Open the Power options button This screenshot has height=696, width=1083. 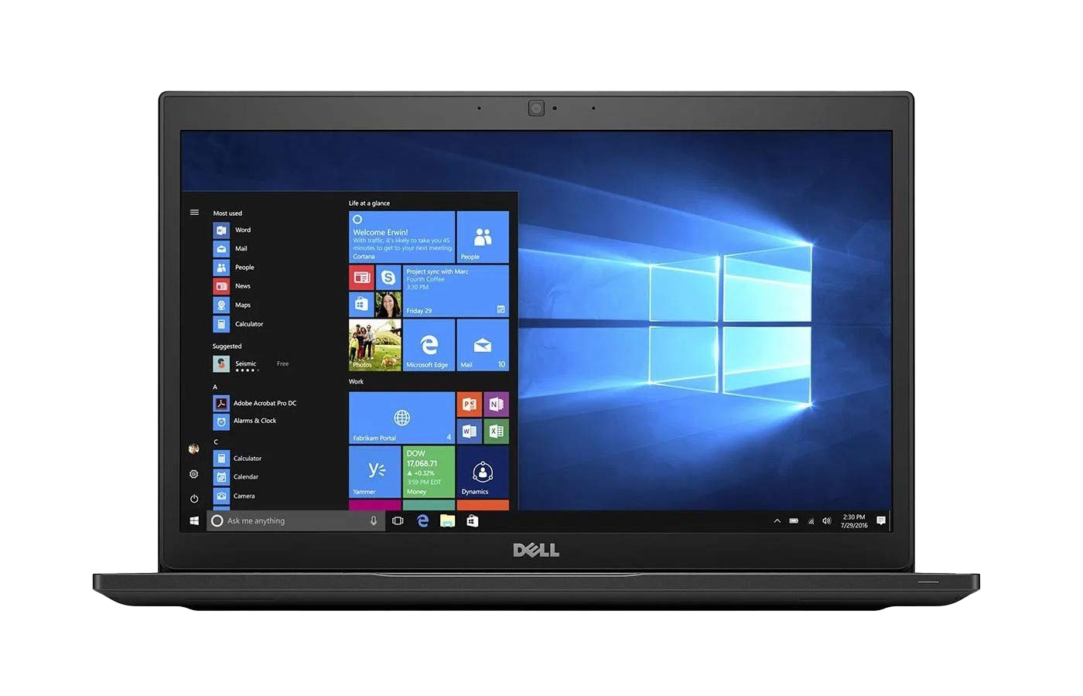click(194, 499)
